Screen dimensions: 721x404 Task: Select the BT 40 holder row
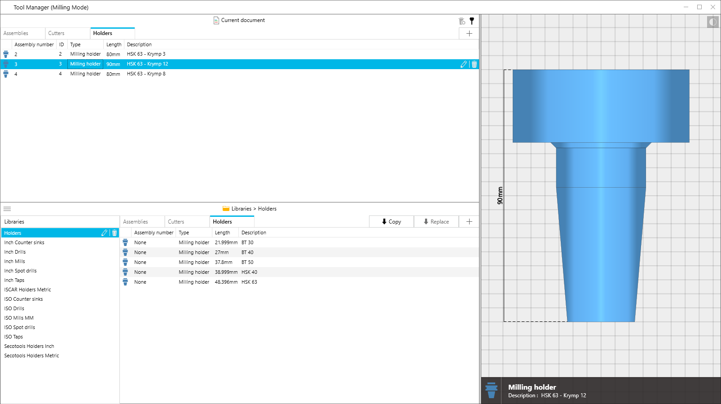247,252
